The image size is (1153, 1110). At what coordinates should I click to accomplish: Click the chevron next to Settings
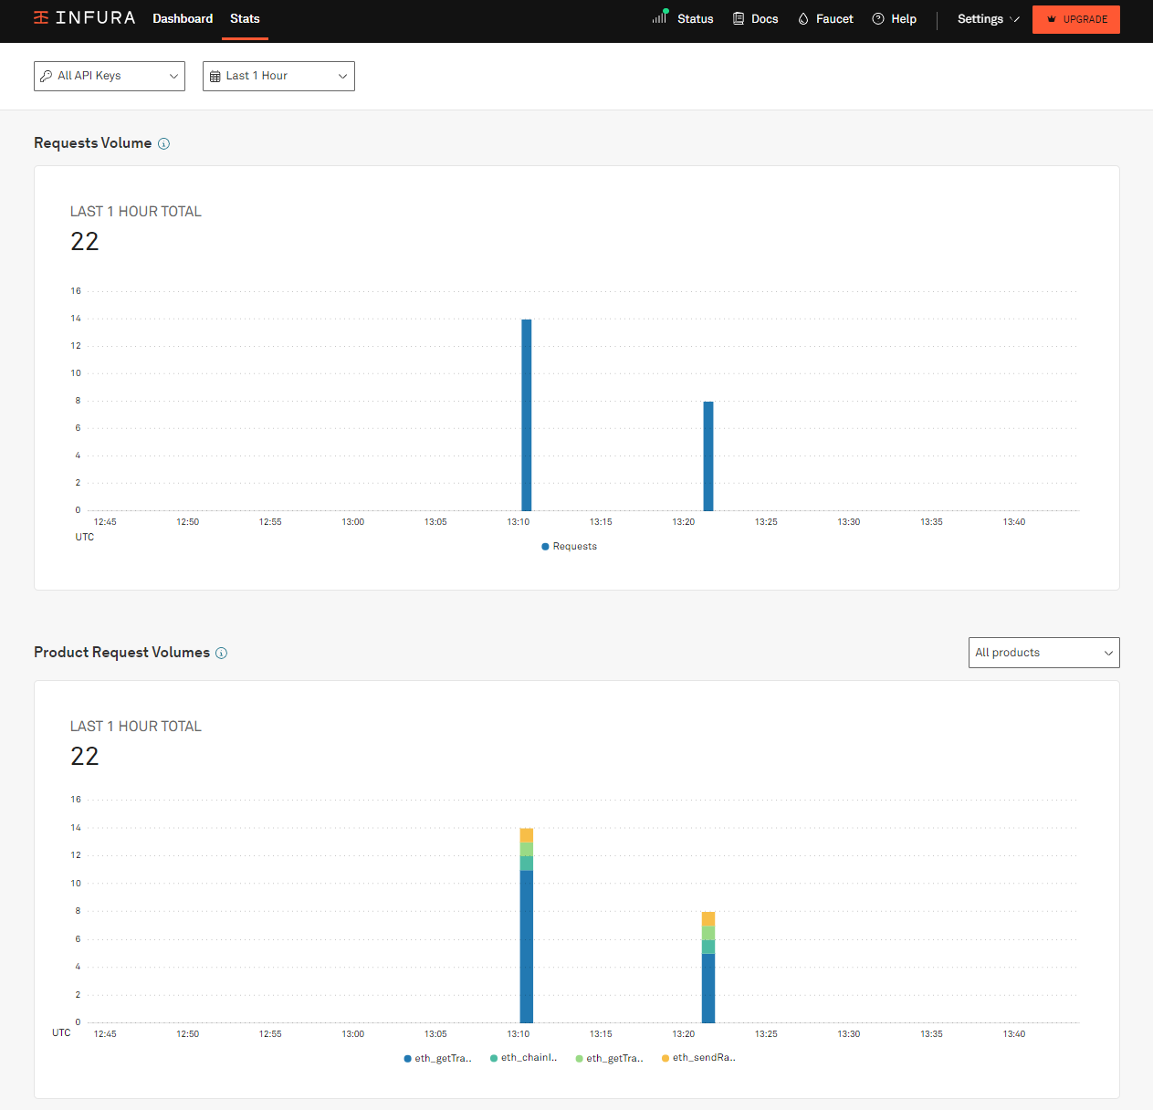click(1015, 19)
